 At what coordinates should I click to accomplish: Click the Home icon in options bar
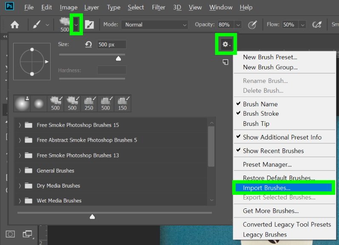[15, 25]
